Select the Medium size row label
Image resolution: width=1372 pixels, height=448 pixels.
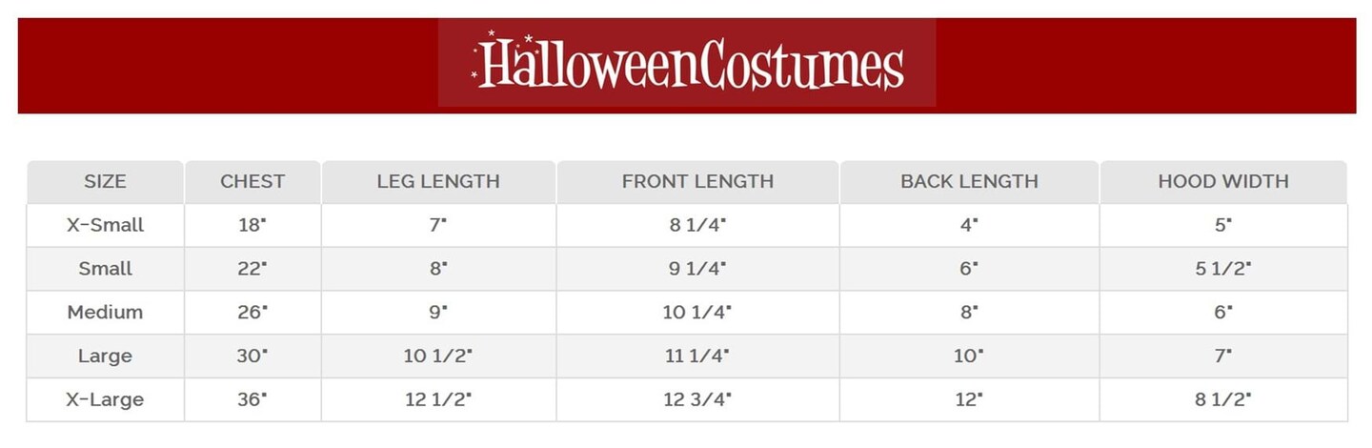point(105,313)
